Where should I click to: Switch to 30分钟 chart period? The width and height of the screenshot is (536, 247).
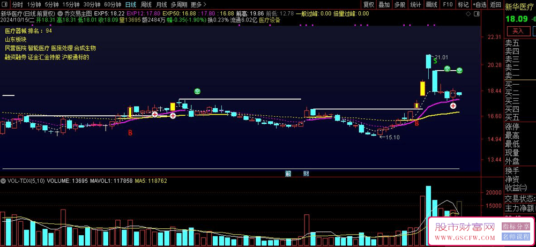[x=92, y=5]
